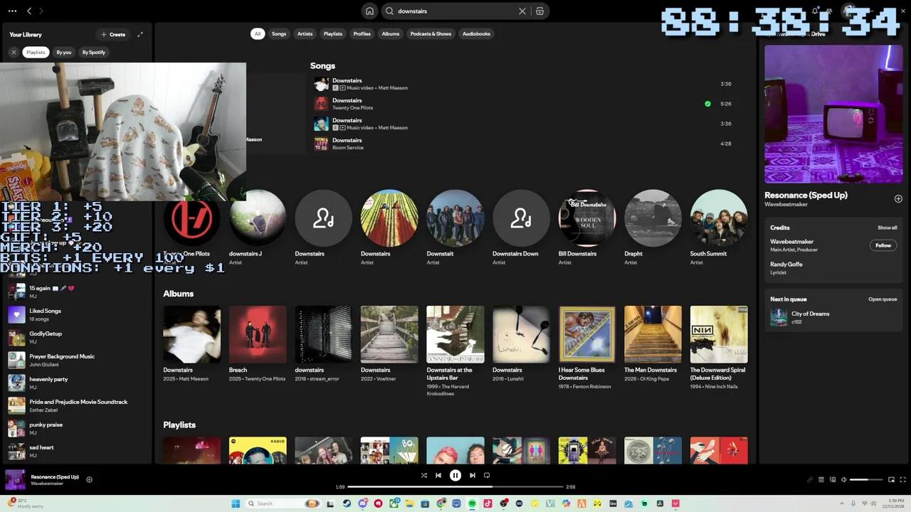Open Prayer Background Music playlist
Screen dimensions: 911x512
coord(77,359)
